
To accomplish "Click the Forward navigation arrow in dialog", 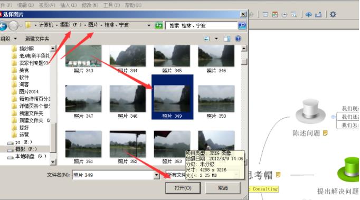I will (13, 25).
